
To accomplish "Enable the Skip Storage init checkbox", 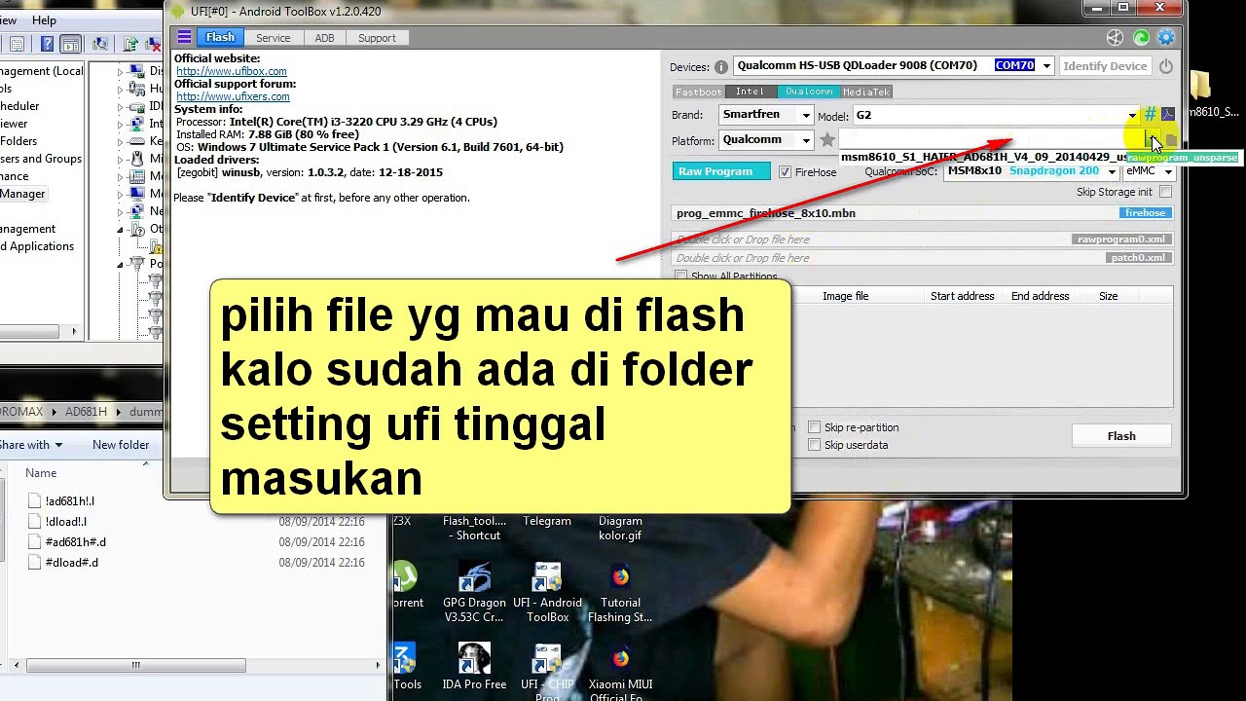I will click(x=1165, y=192).
